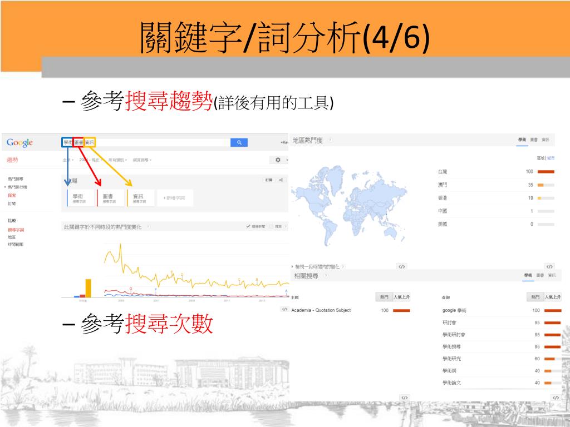Click the 學術研討會 related query

[x=454, y=334]
